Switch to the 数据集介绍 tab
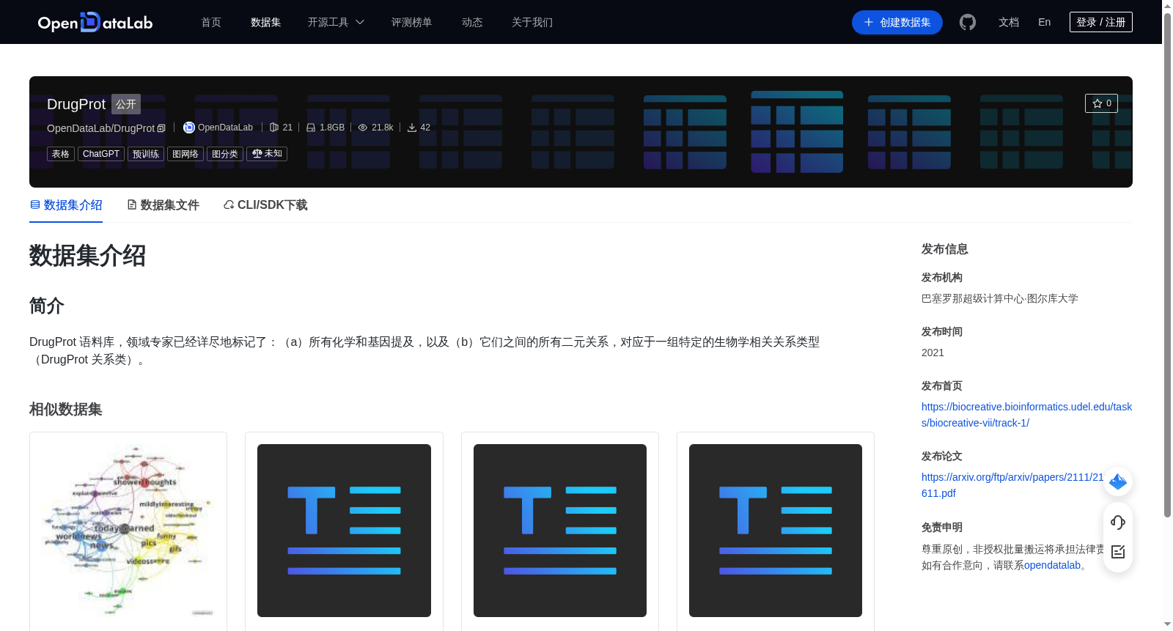The image size is (1173, 631). pos(66,205)
